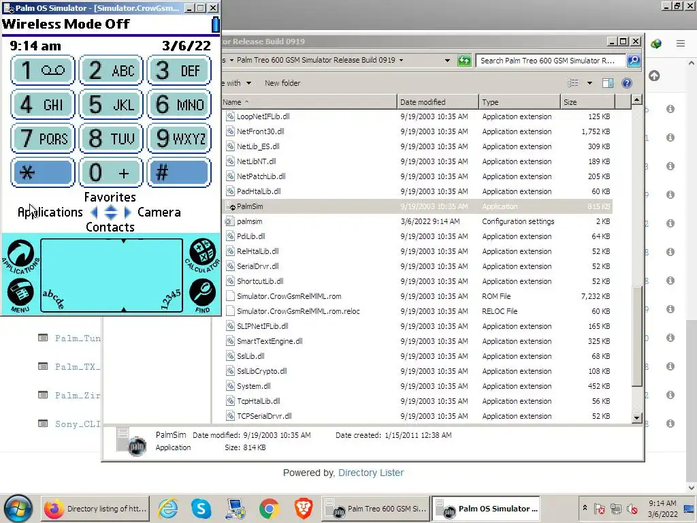Image resolution: width=697 pixels, height=523 pixels.
Task: Tap the right navigation arrow beside Camera
Action: [127, 212]
